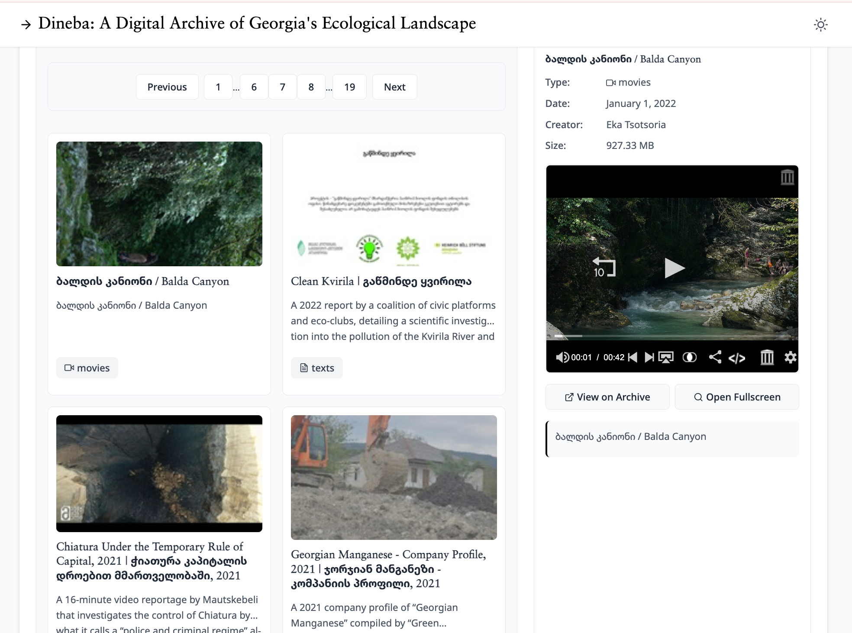Rewind video ten seconds
Image resolution: width=852 pixels, height=633 pixels.
(x=603, y=268)
